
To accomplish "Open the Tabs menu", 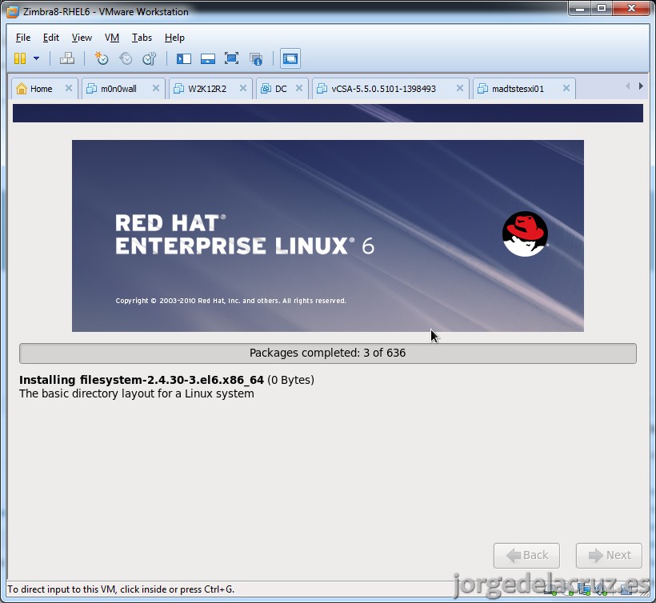I will [x=142, y=38].
